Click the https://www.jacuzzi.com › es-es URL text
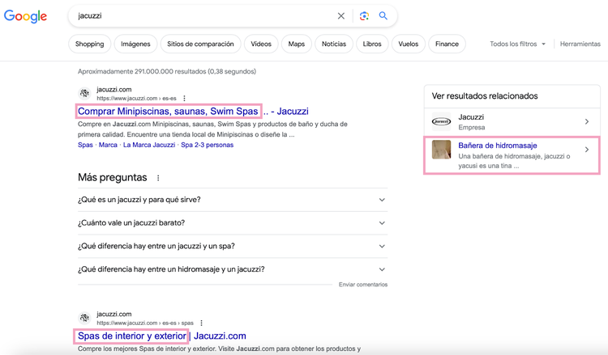Viewport: 608px width, 355px height. pos(136,98)
